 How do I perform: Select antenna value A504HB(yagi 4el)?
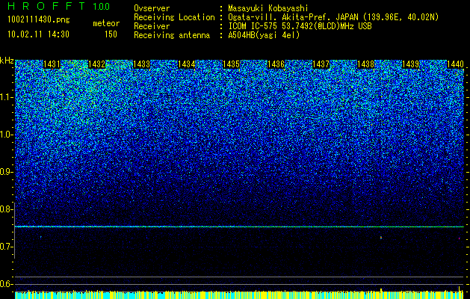coord(264,35)
